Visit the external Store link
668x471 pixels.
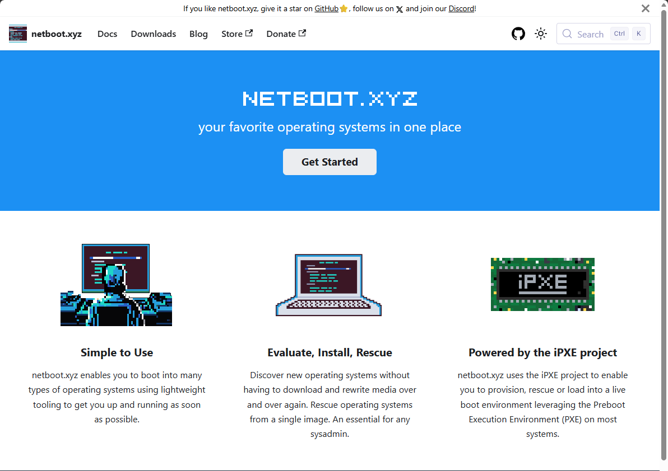(237, 34)
